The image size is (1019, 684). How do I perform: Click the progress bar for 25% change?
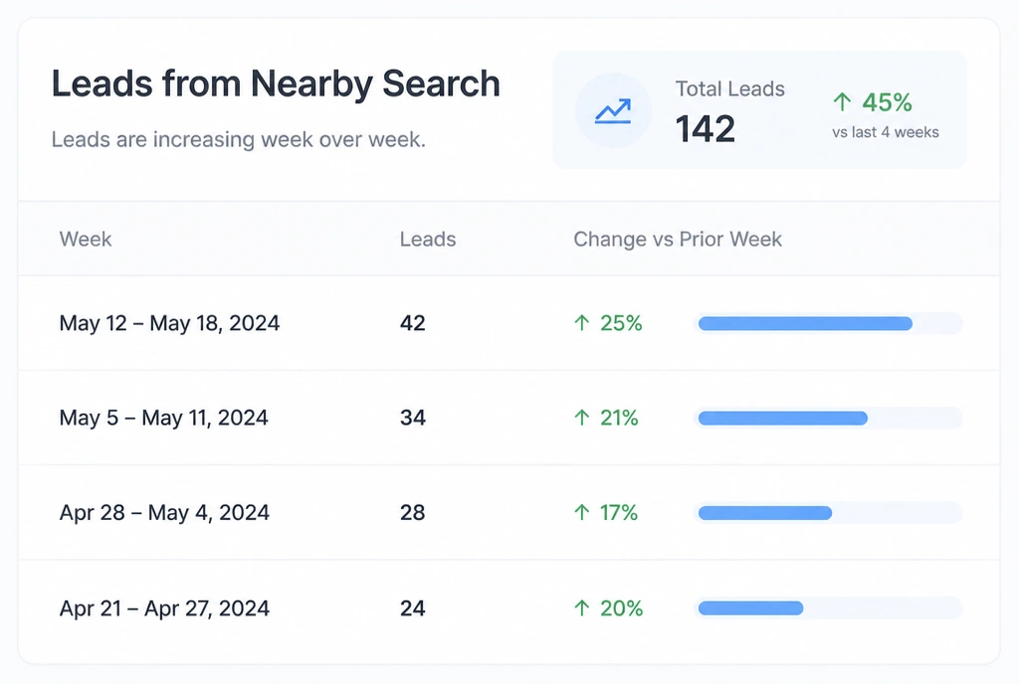point(829,323)
